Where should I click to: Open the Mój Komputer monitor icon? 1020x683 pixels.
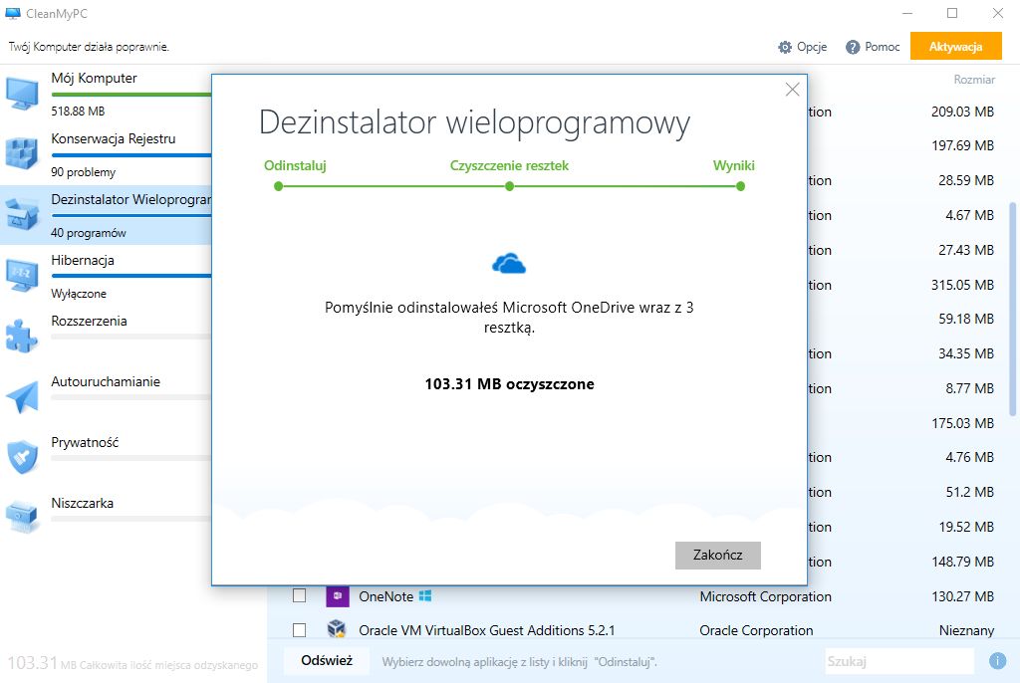tap(22, 94)
